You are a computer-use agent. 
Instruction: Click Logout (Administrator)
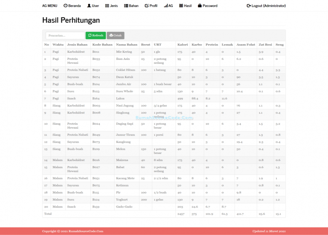[x=266, y=5]
